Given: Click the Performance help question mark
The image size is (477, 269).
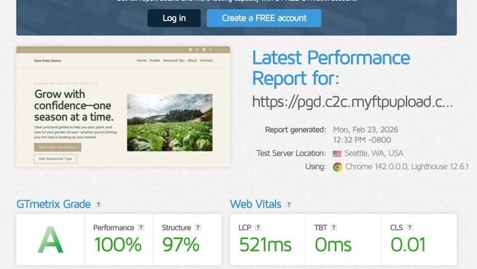Looking at the screenshot, I should click(x=141, y=228).
